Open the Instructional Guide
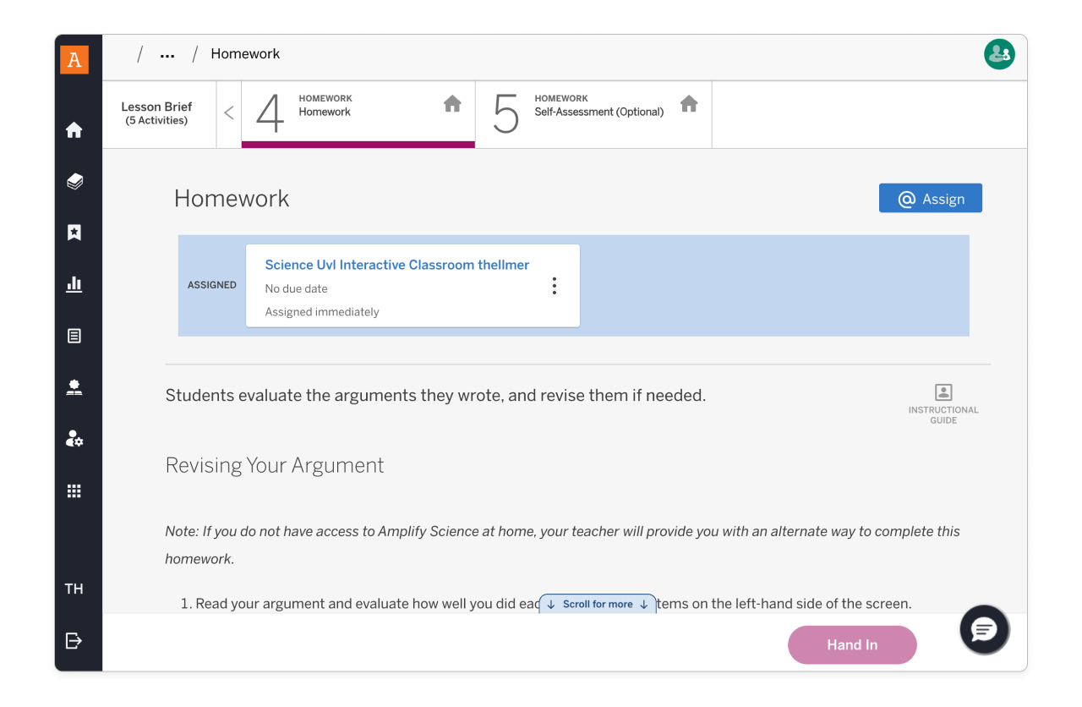 point(943,403)
